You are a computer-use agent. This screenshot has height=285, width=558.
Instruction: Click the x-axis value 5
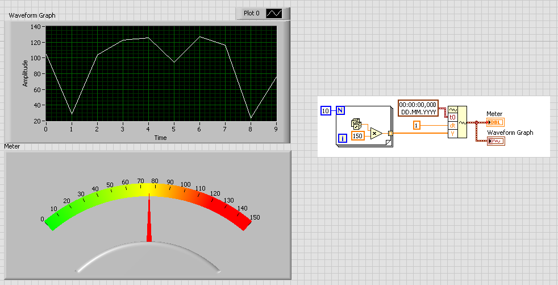[x=174, y=129]
